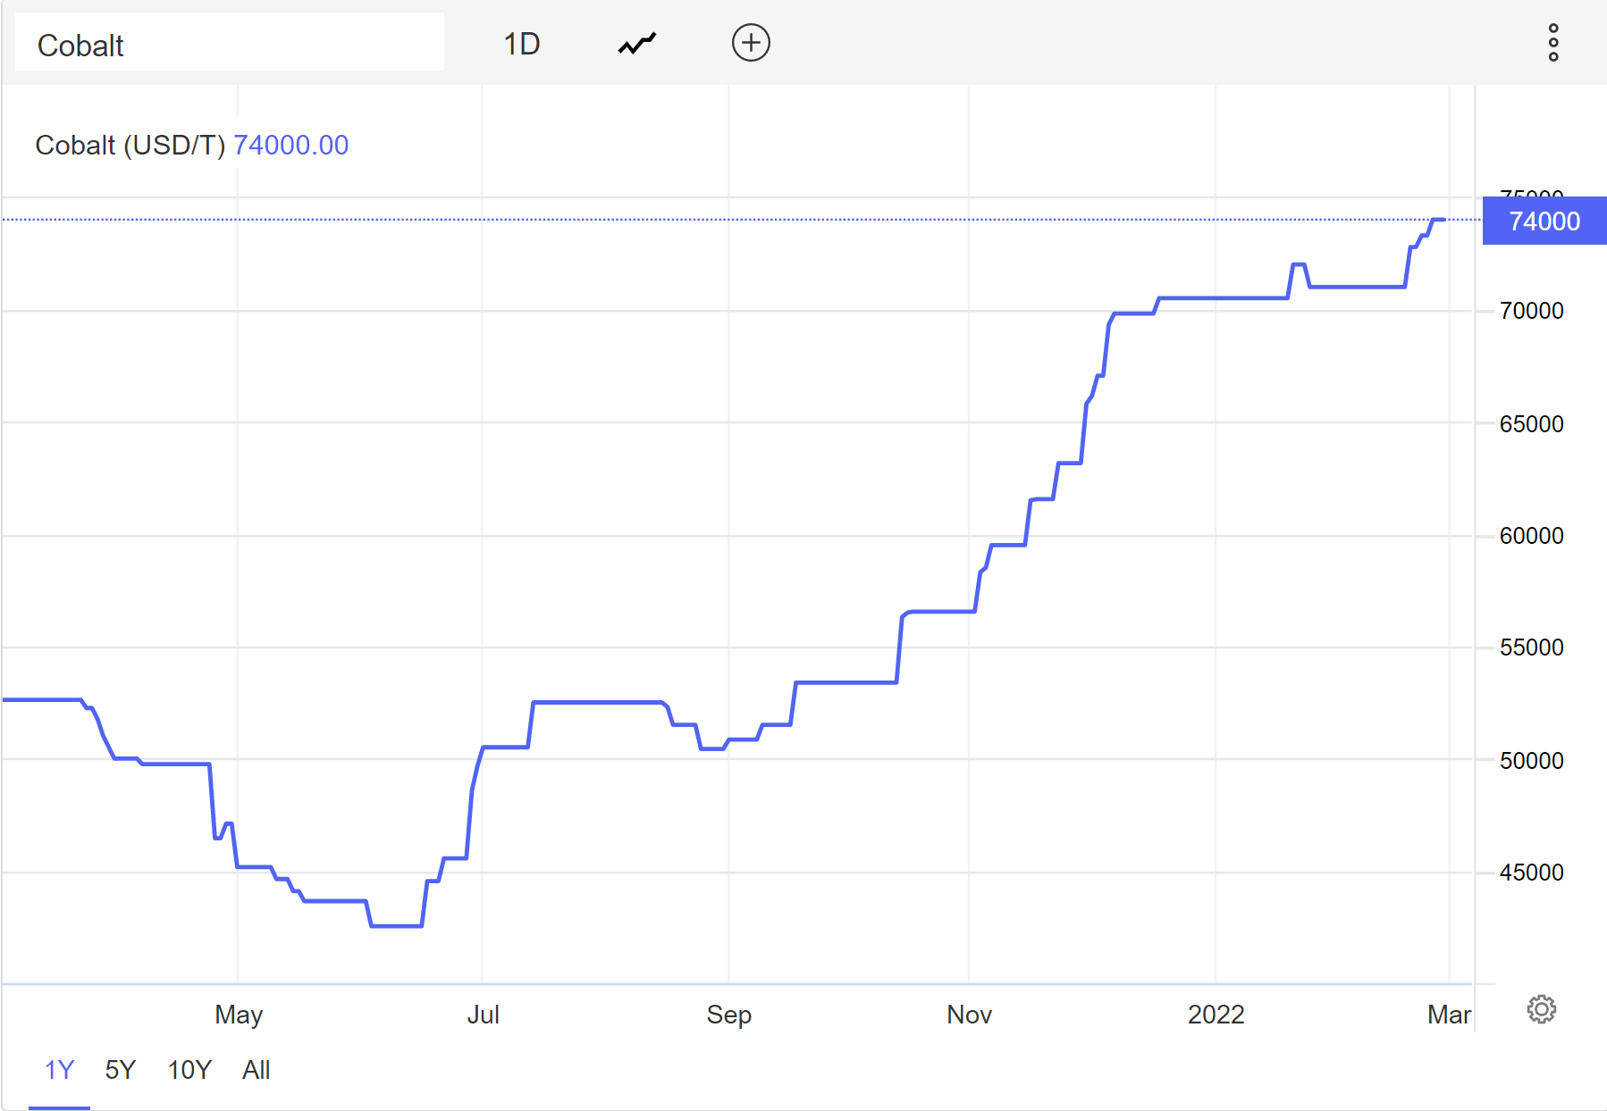The height and width of the screenshot is (1111, 1607).
Task: Click the 65000 y-axis label
Action: click(1532, 423)
